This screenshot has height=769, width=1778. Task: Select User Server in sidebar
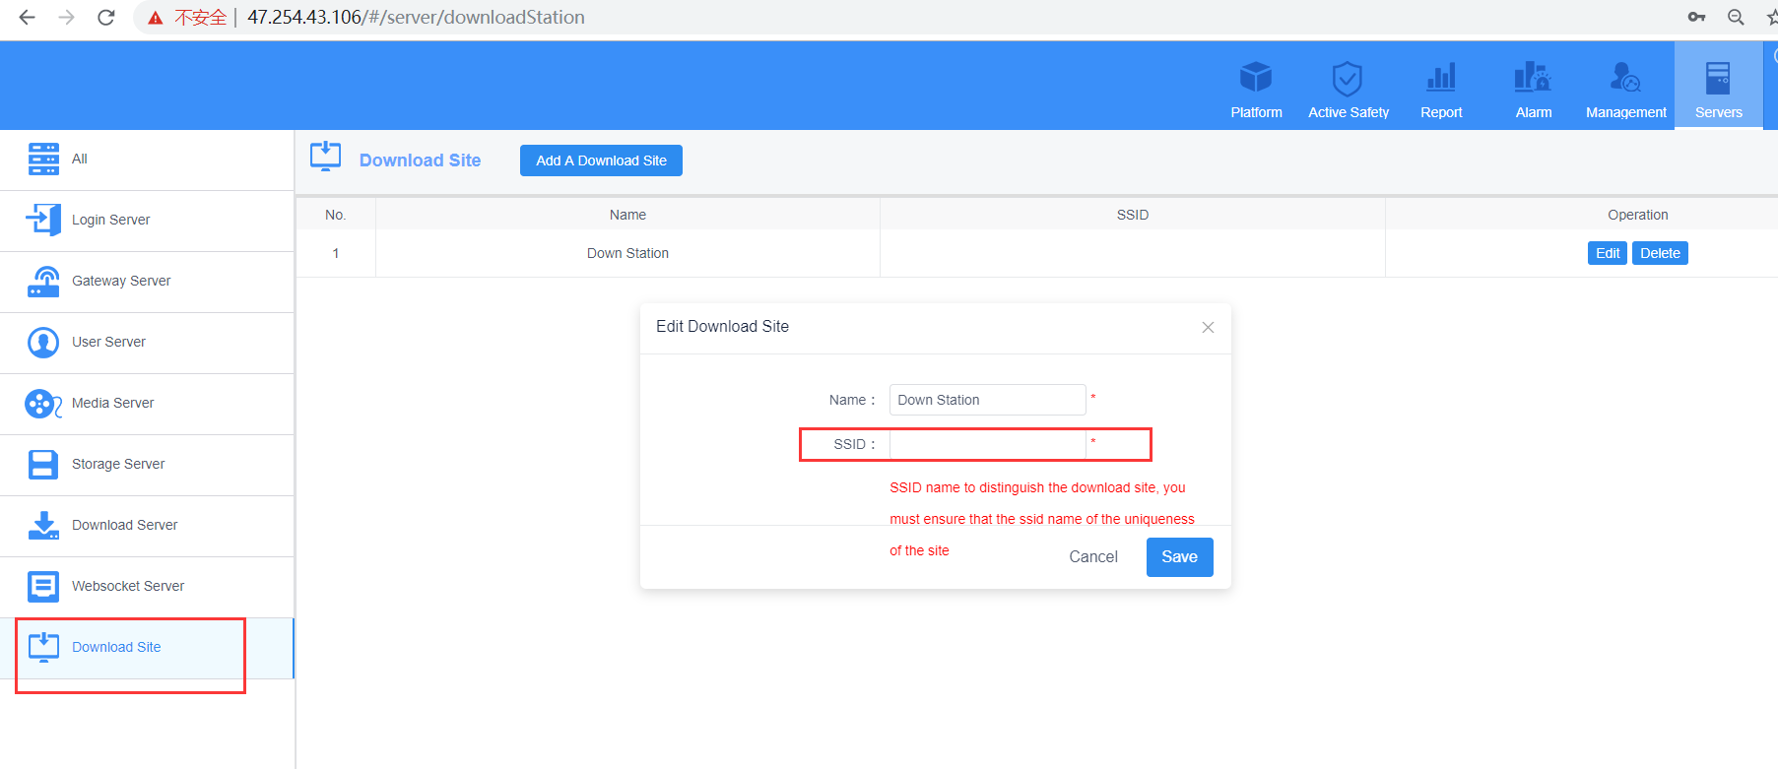[148, 343]
